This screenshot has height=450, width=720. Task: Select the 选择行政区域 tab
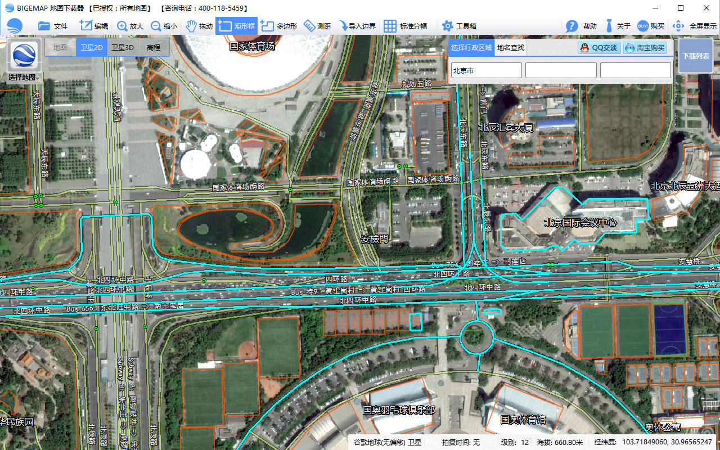[471, 48]
